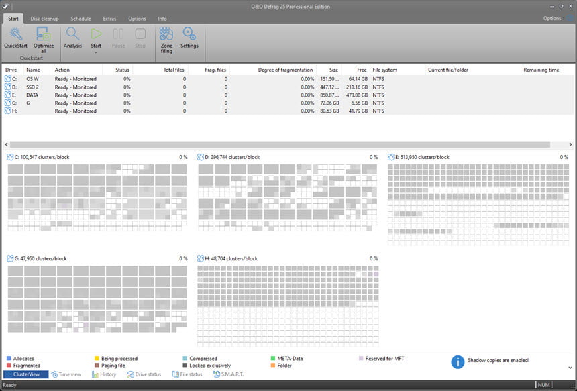This screenshot has width=577, height=391.
Task: Click the Stop button in the ribbon
Action: pos(140,38)
